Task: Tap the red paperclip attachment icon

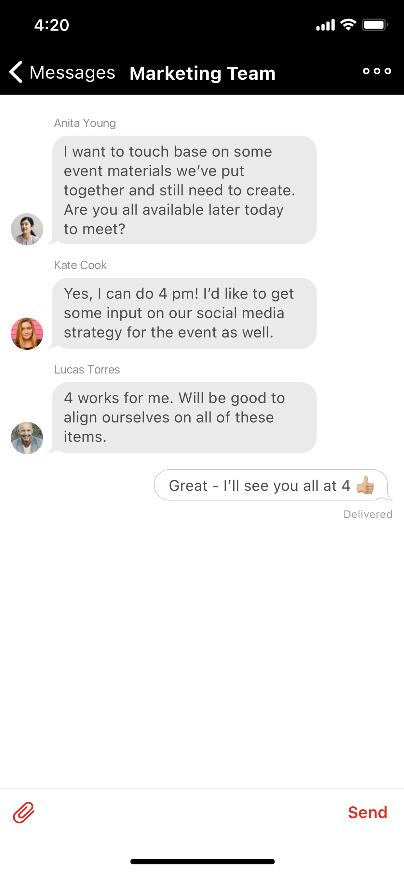Action: tap(24, 812)
